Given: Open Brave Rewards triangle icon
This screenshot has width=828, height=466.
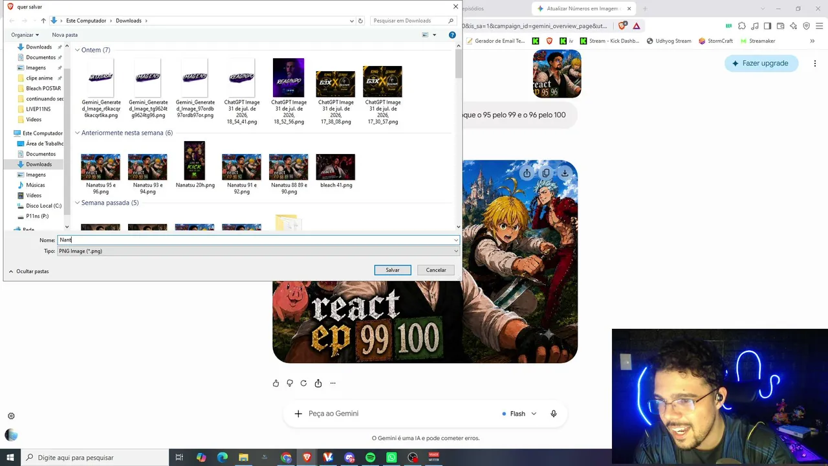Looking at the screenshot, I should pyautogui.click(x=637, y=26).
